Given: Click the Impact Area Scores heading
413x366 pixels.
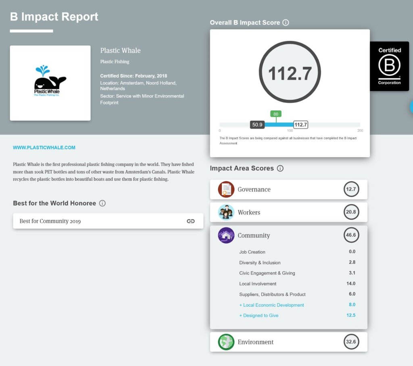Looking at the screenshot, I should [x=242, y=168].
